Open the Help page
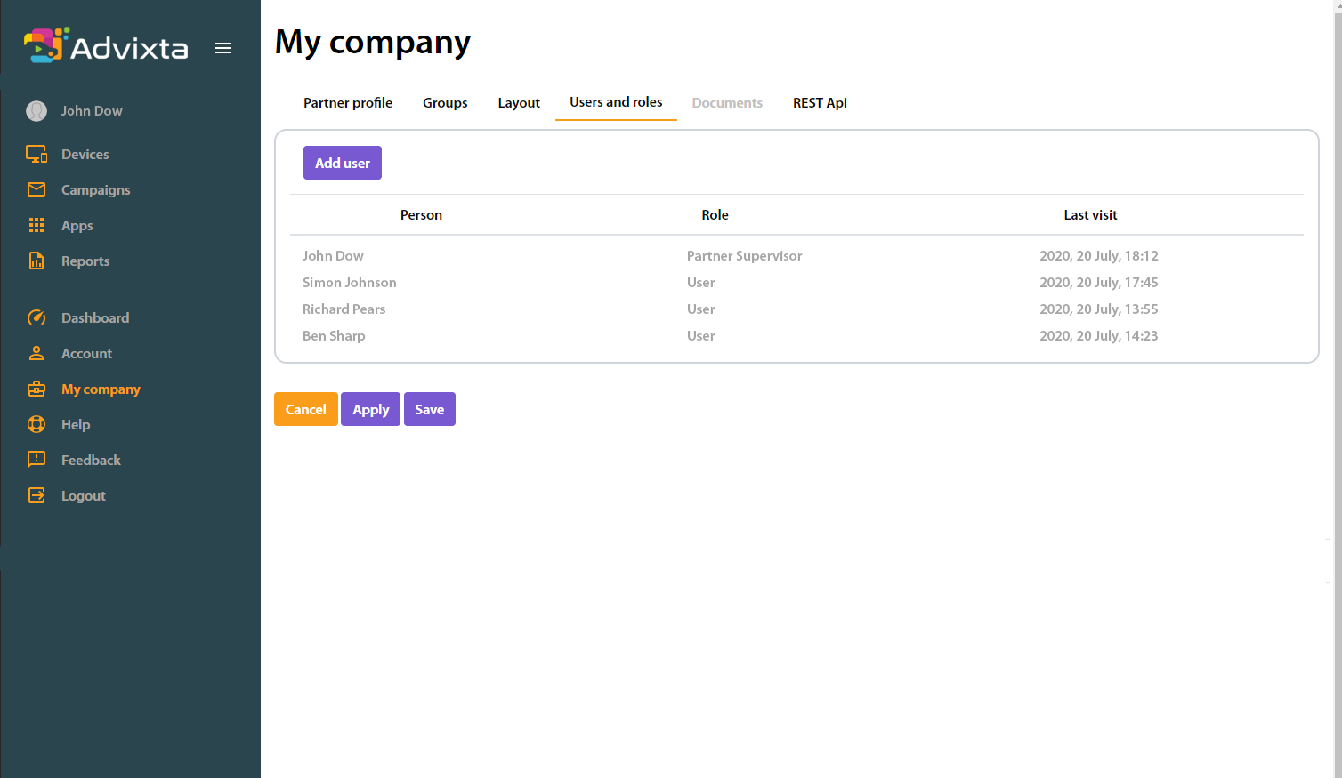 coord(76,425)
